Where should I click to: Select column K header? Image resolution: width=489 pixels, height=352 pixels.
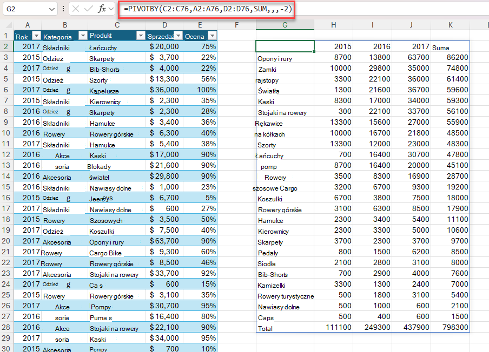click(x=451, y=25)
